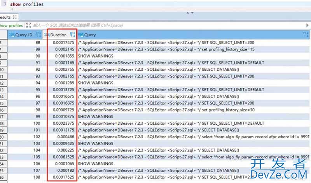Click the Query column header

pos(193,35)
